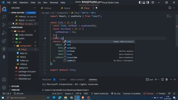Close the terminal panel
The image size is (178, 100).
(x=175, y=79)
